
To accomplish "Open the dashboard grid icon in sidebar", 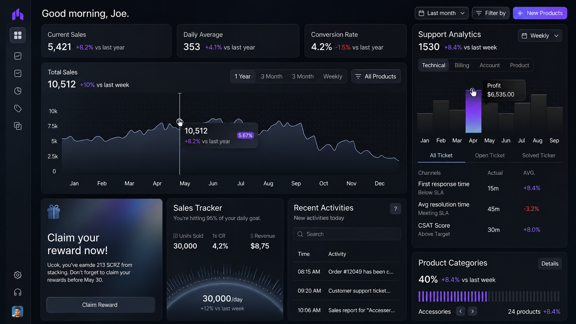I will pyautogui.click(x=18, y=35).
